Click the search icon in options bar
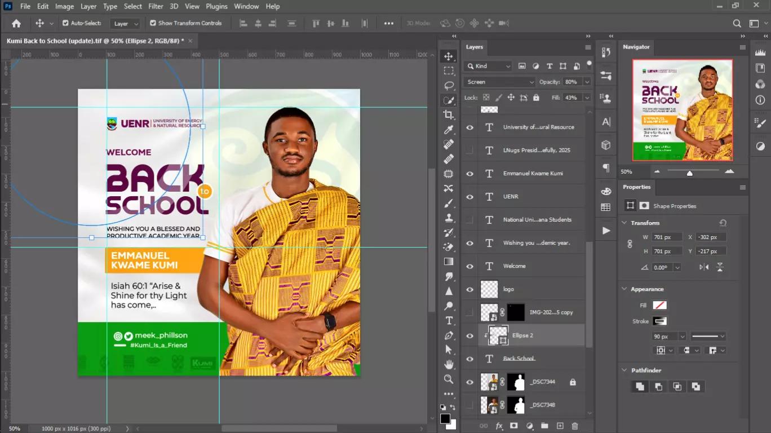Screen dimensions: 771x433 [x=737, y=23]
